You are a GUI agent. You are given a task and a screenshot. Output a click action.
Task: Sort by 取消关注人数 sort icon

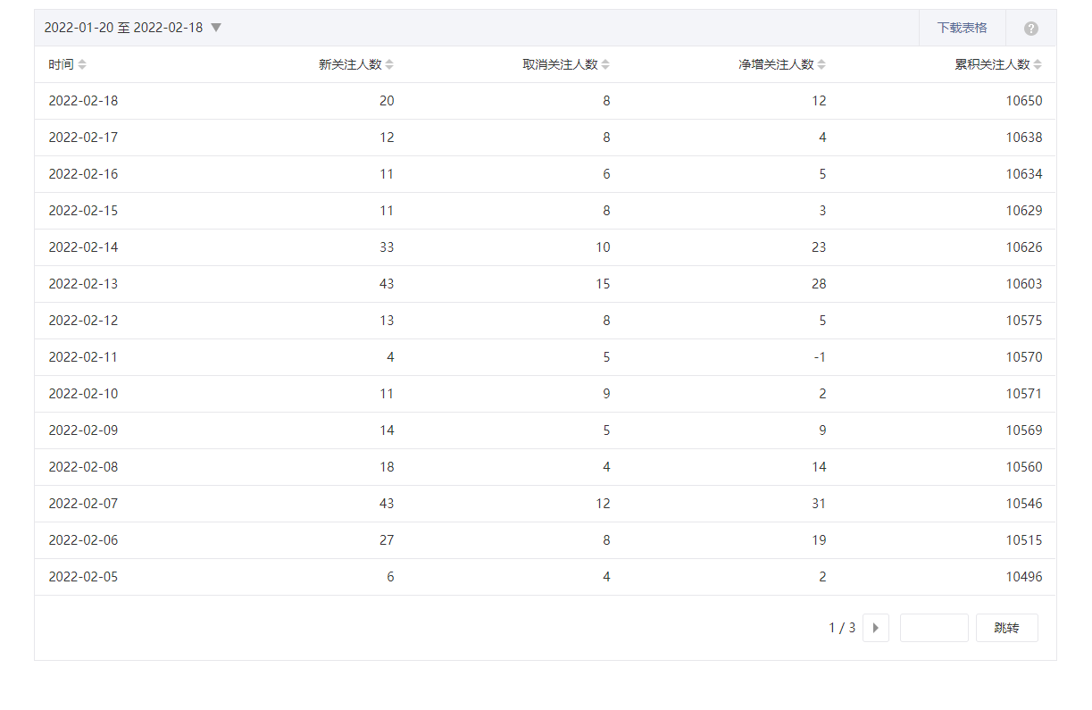tap(605, 64)
